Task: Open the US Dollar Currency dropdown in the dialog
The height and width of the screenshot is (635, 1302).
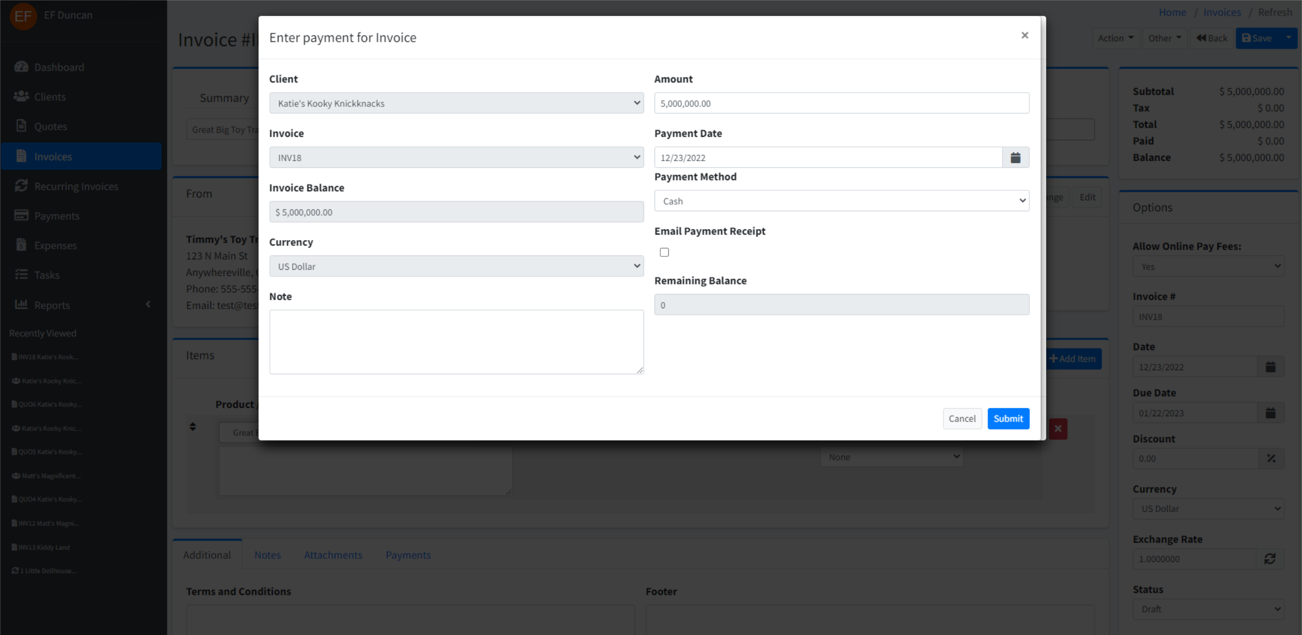Action: 456,266
